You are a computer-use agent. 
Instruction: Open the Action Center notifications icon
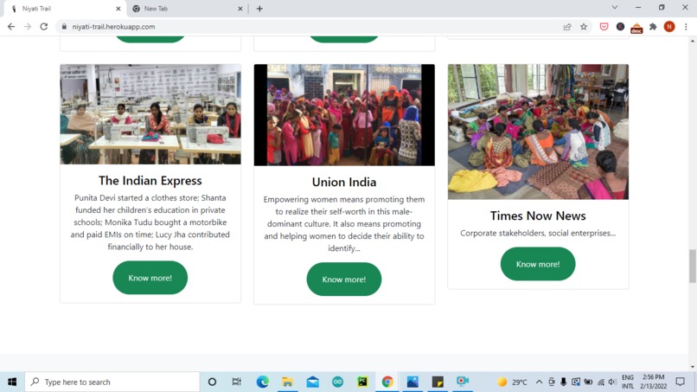coord(680,382)
